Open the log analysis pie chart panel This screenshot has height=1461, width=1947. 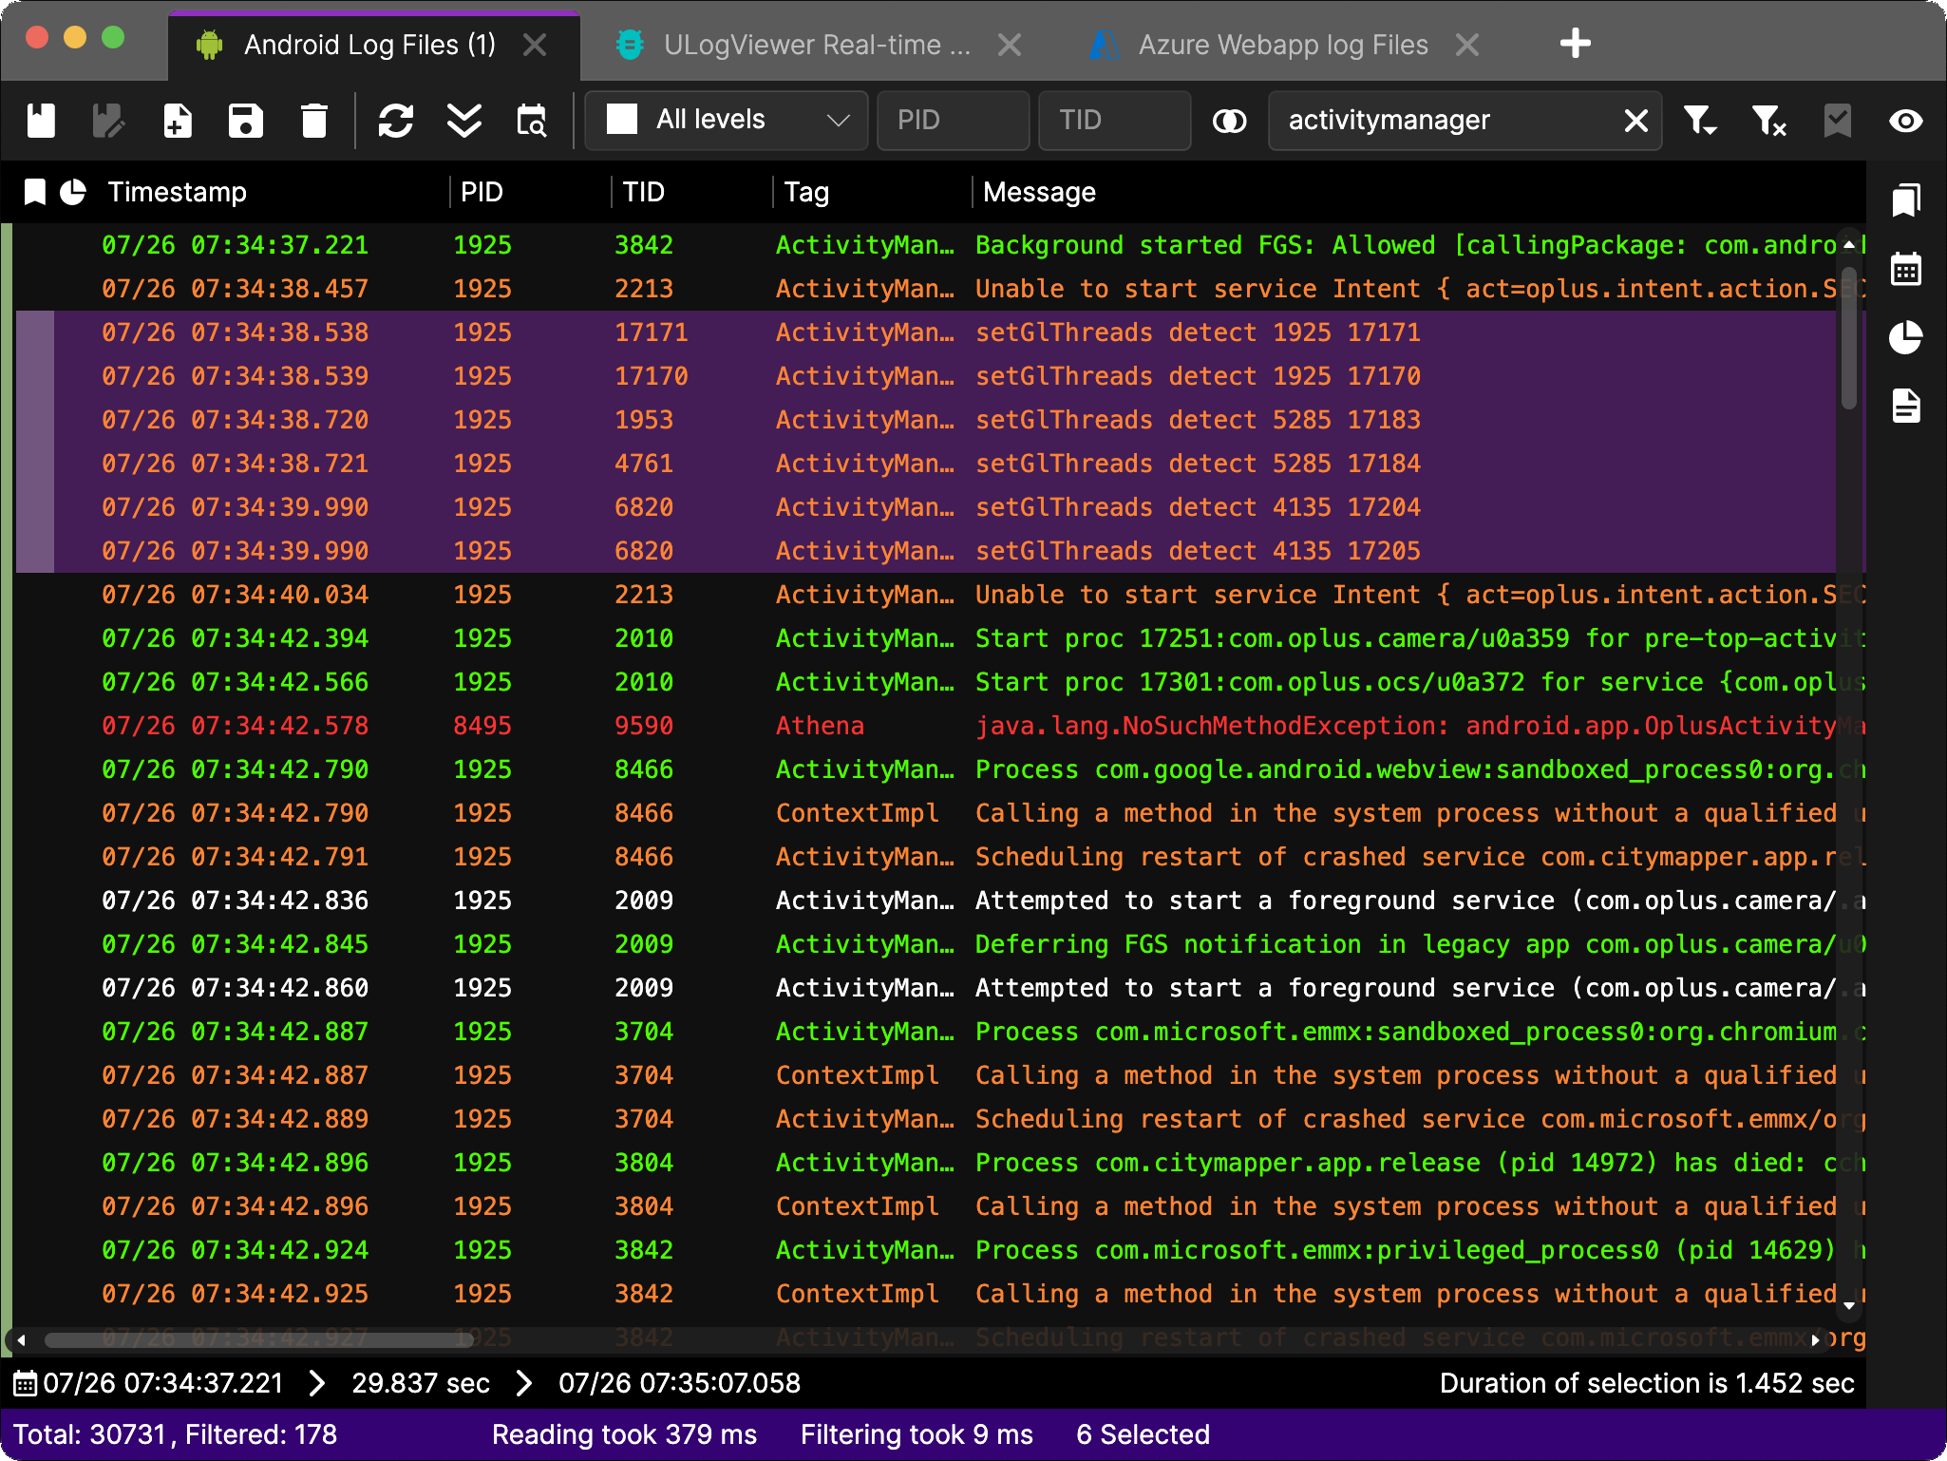pyautogui.click(x=1906, y=337)
